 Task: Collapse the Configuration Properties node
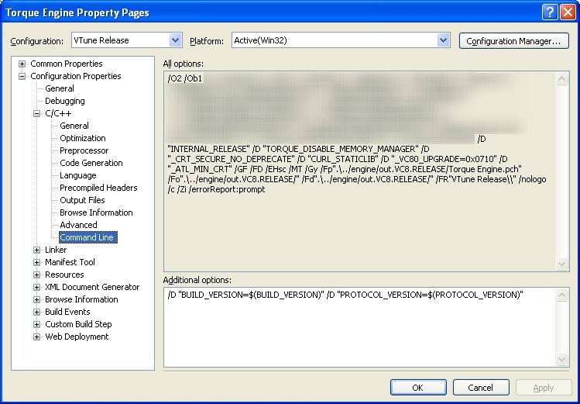[22, 76]
